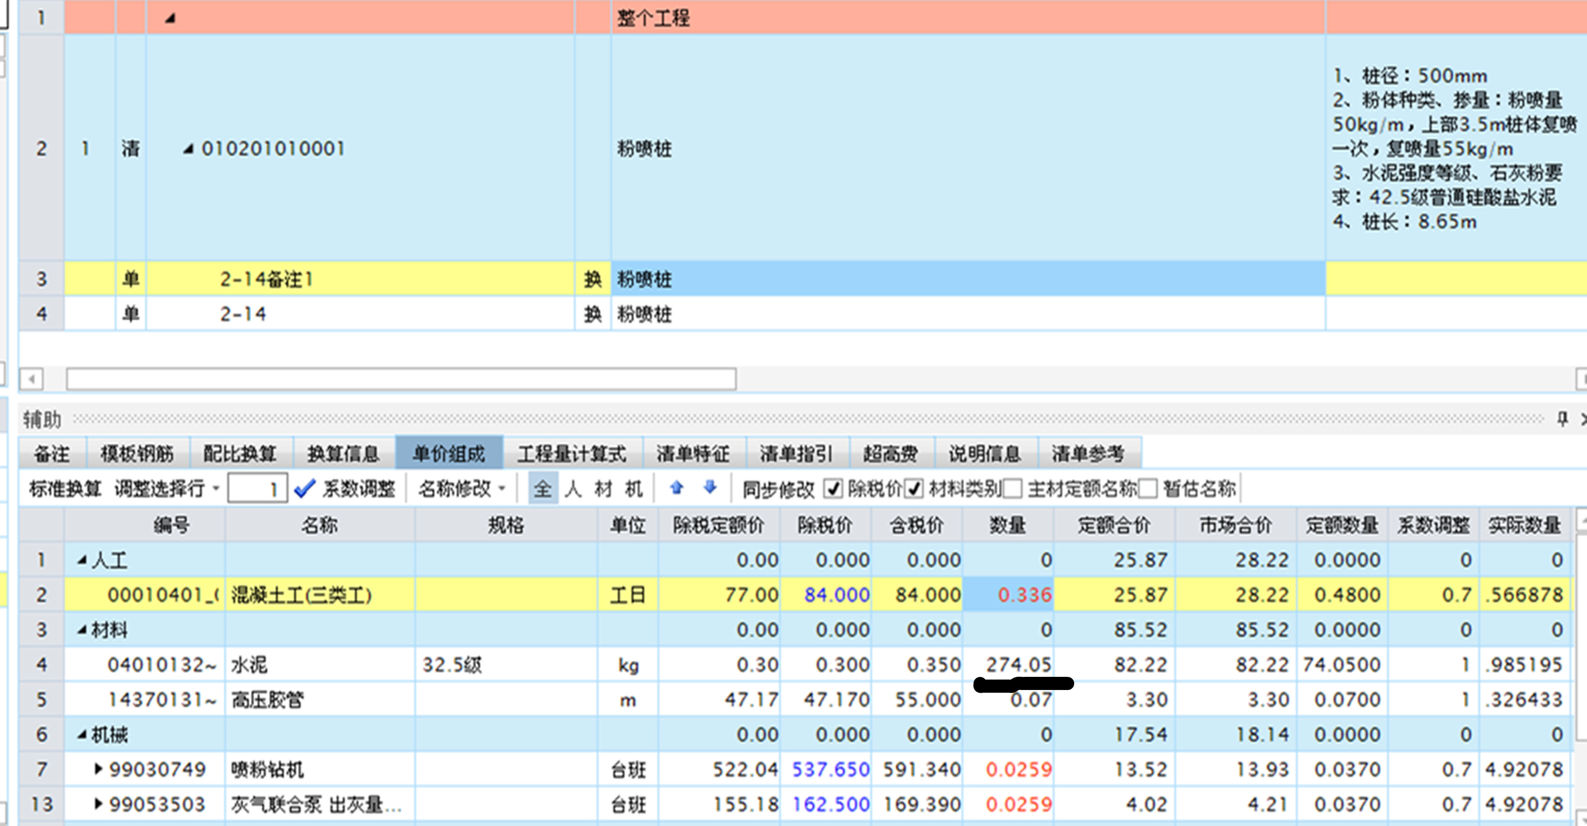Click the 换 marker in the 2-14 row

tap(593, 314)
